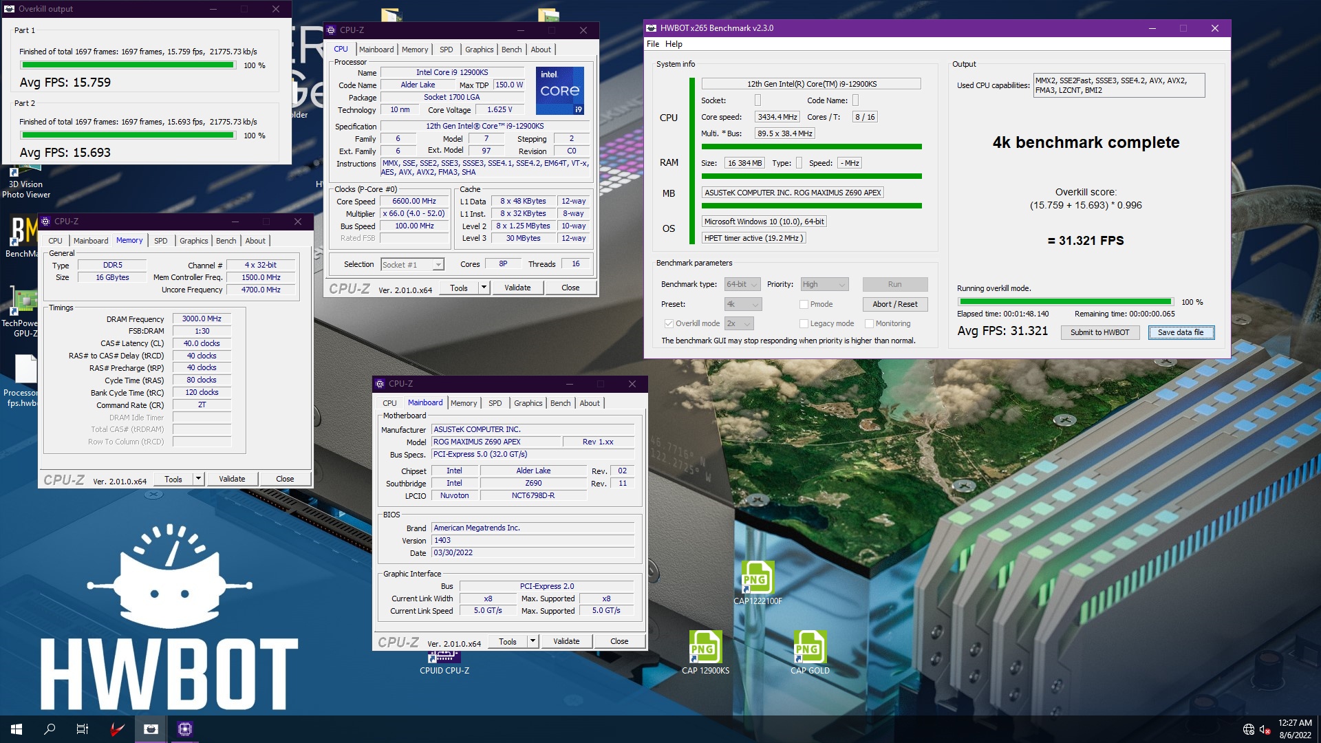Click the Core speed 3434.4 MHz field
Viewport: 1321px width, 743px height.
click(777, 117)
